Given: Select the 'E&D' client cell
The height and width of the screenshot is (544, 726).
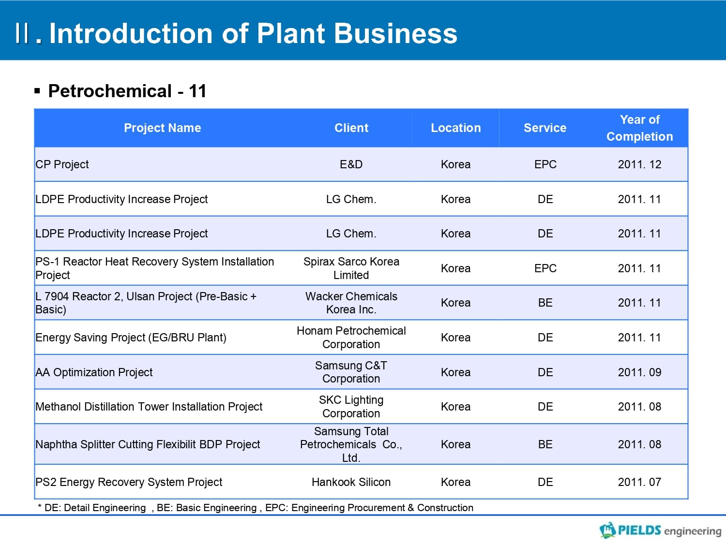Looking at the screenshot, I should tap(351, 164).
